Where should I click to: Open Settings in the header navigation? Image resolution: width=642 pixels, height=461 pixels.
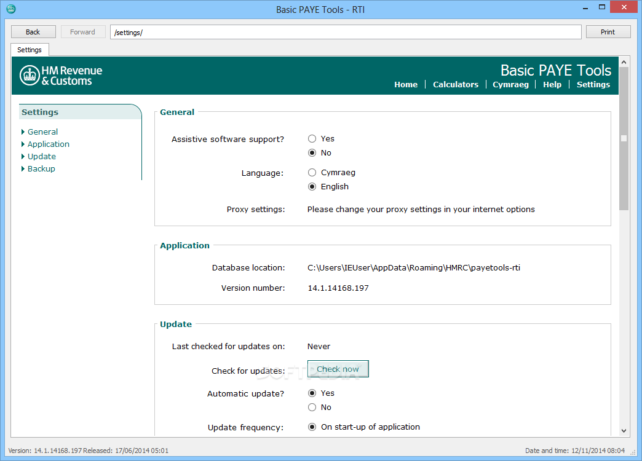click(x=593, y=84)
